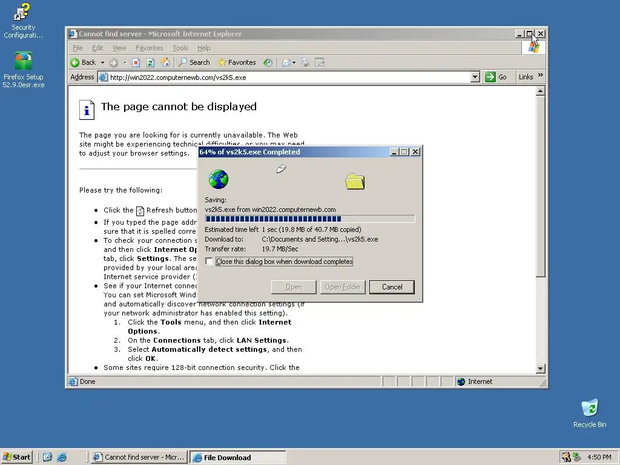Click the Internet zone icon in status bar
Viewport: 620px width, 465px height.
pyautogui.click(x=461, y=381)
